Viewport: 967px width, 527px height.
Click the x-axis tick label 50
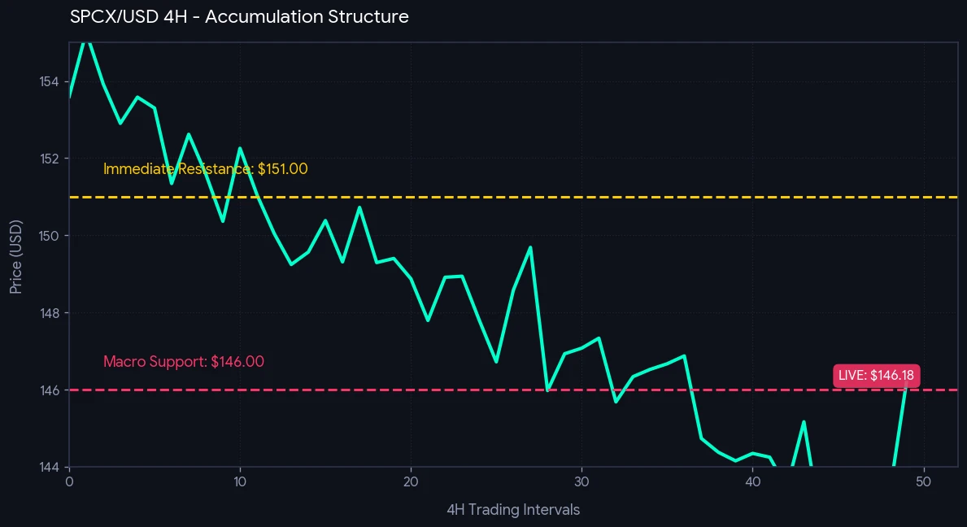[923, 482]
